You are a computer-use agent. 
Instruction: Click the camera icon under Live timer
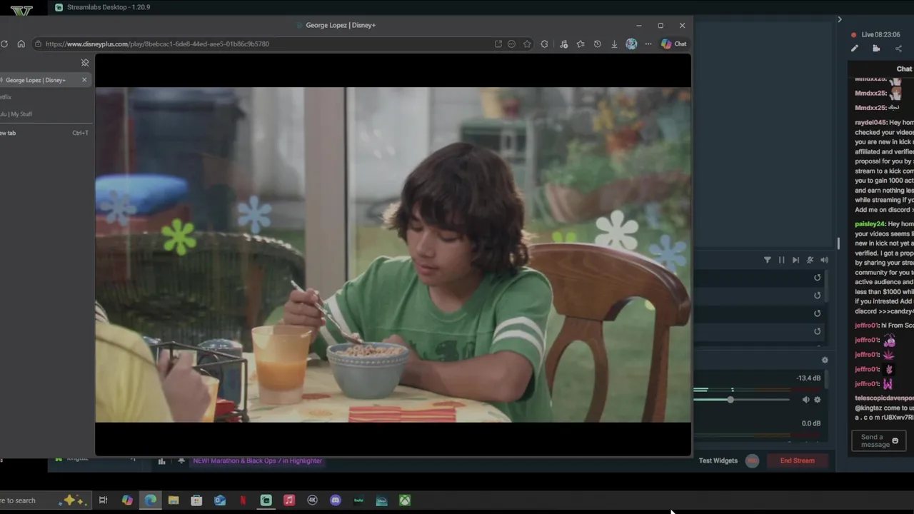tap(876, 49)
